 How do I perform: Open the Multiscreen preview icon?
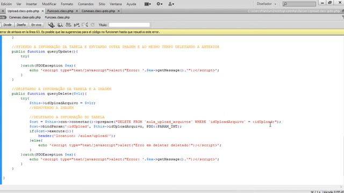click(x=51, y=25)
